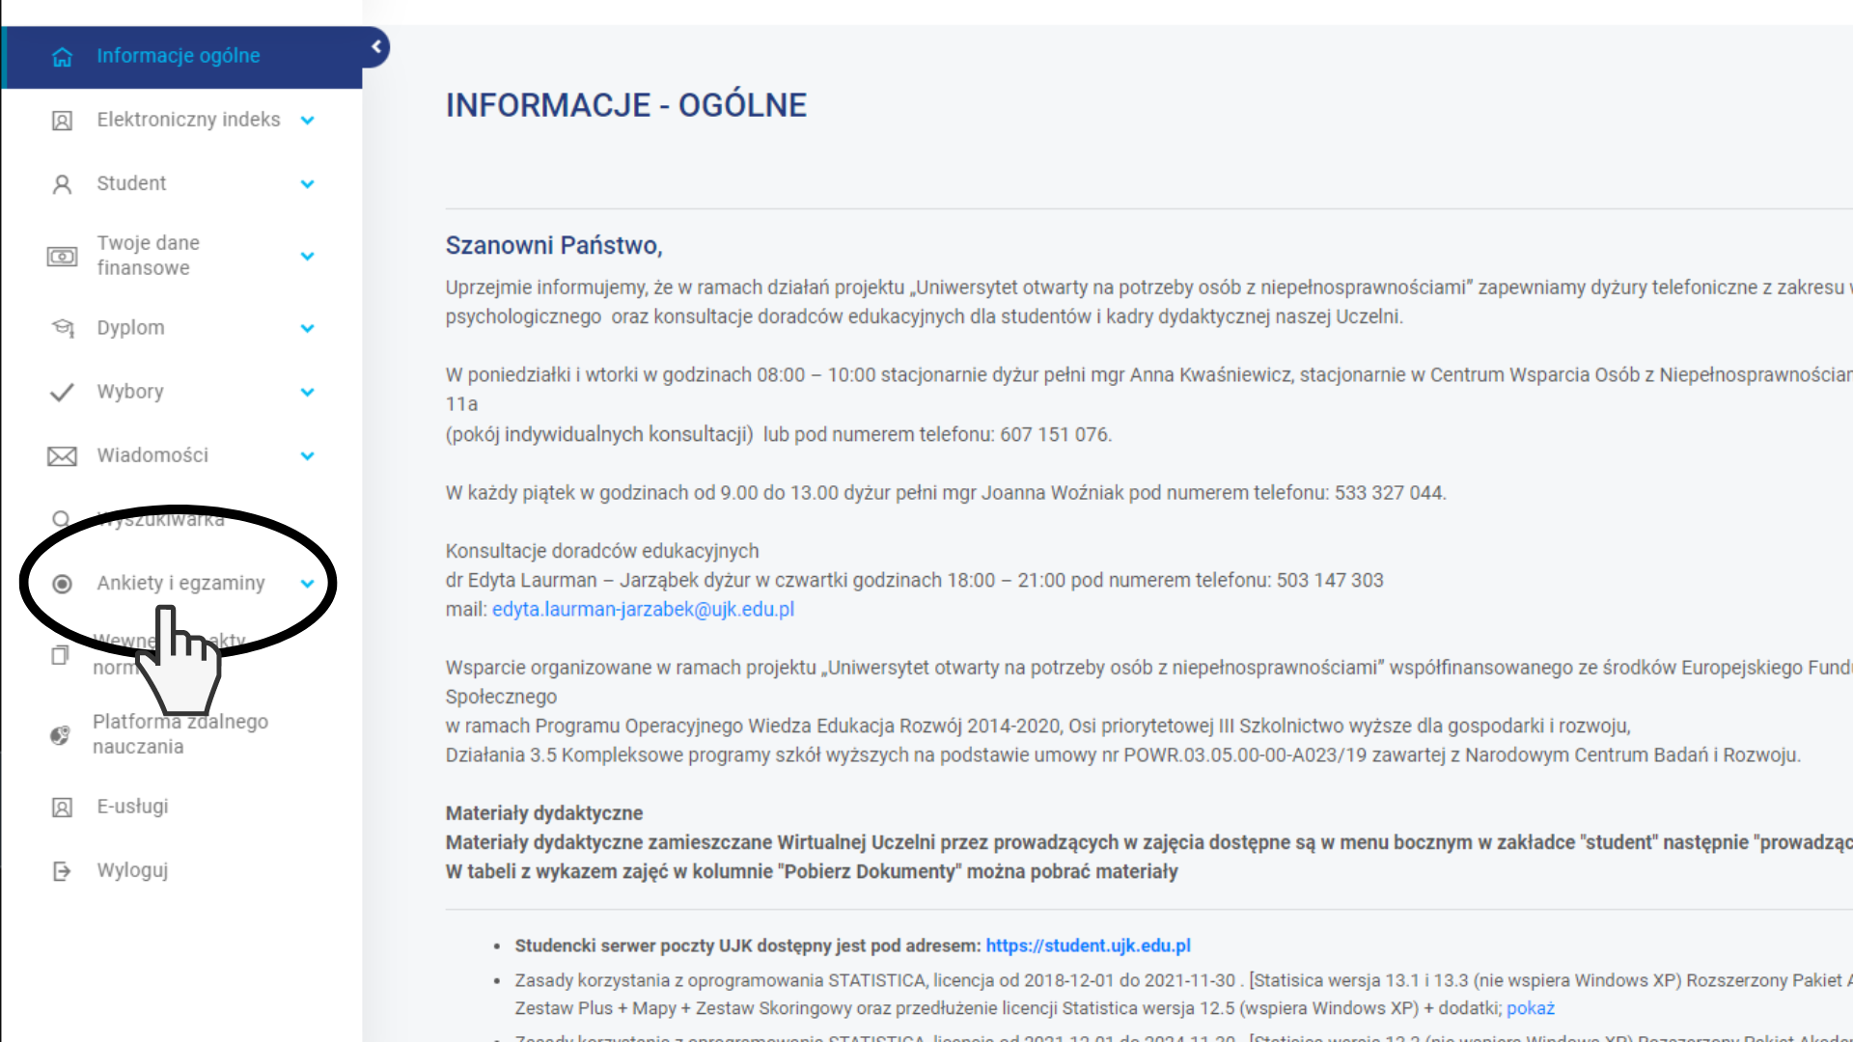
Task: Expand the Dyplom submenu arrow
Action: pos(307,329)
